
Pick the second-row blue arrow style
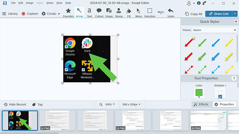(x=216, y=57)
